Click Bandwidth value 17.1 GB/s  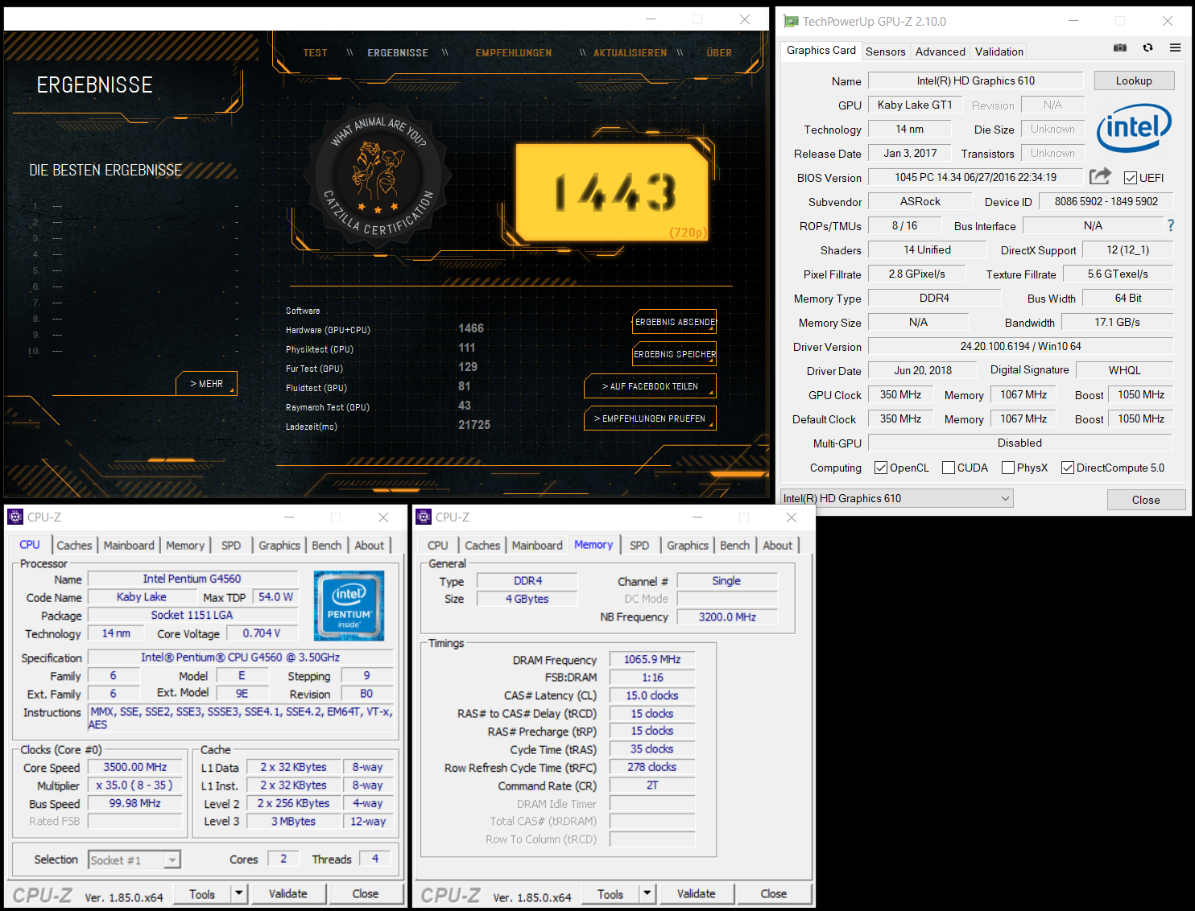click(x=1117, y=322)
